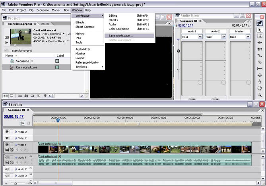The image size is (266, 186).
Task: Switch to the Effects tab in Project panel
Action: pyautogui.click(x=45, y=24)
